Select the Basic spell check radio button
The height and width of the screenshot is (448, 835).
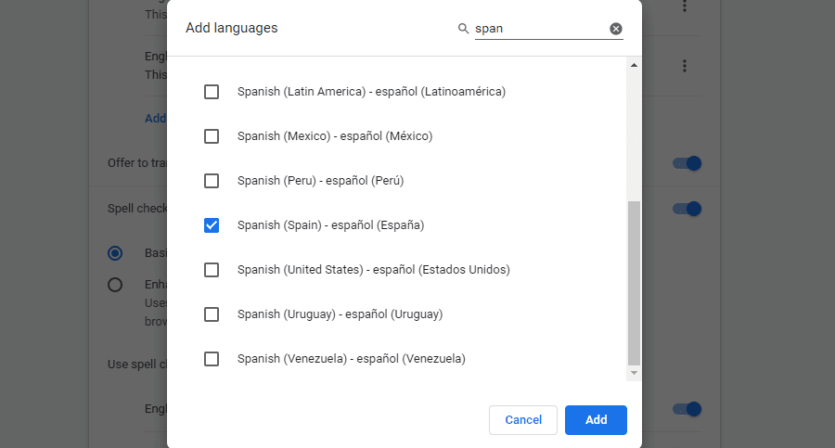tap(115, 253)
